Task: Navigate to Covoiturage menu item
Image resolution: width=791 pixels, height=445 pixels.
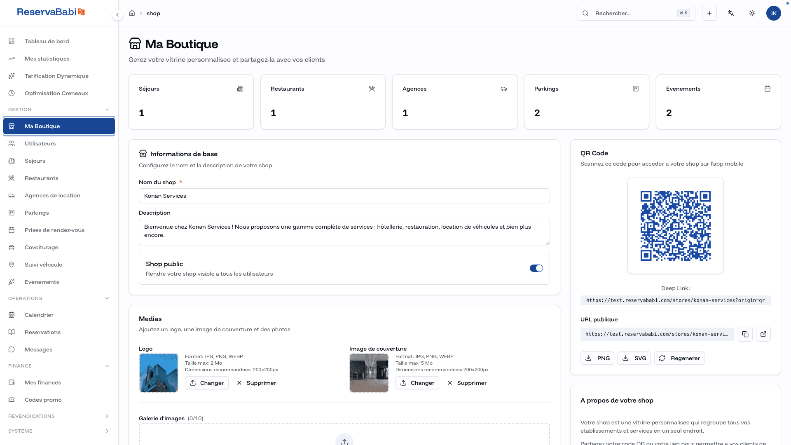Action: (41, 247)
